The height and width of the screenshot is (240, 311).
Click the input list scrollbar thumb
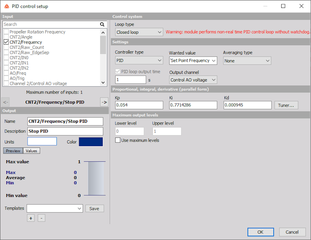103,45
